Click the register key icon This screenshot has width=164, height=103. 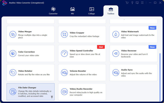132,3
